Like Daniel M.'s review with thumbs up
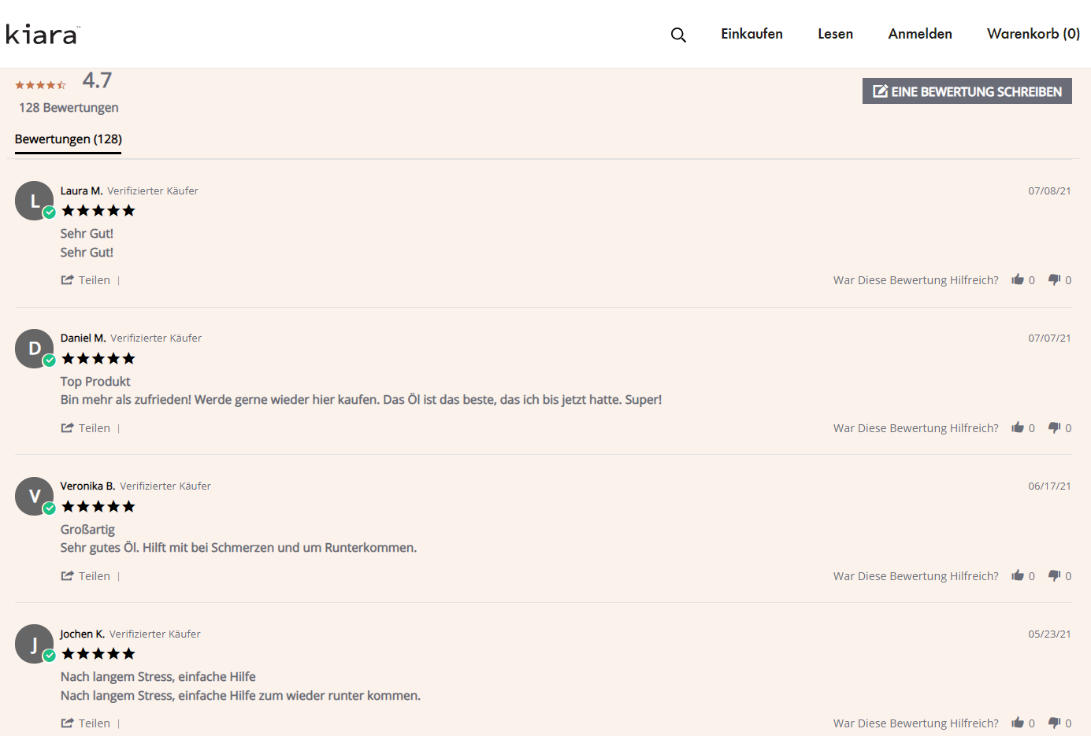 [1018, 427]
